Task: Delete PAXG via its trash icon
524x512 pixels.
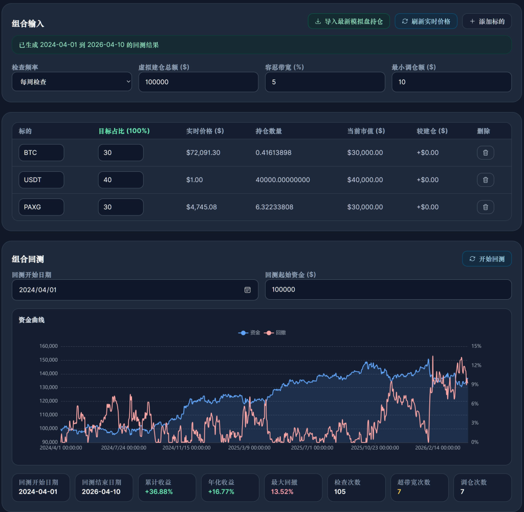Action: click(485, 207)
